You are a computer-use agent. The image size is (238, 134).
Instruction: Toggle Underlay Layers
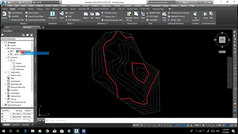click(x=109, y=13)
